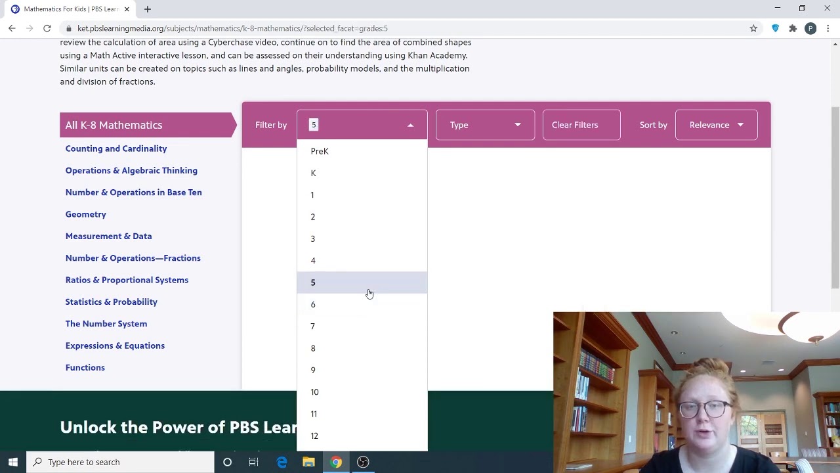Open the Chrome profile avatar
Screen dimensions: 840x473
coord(810,28)
